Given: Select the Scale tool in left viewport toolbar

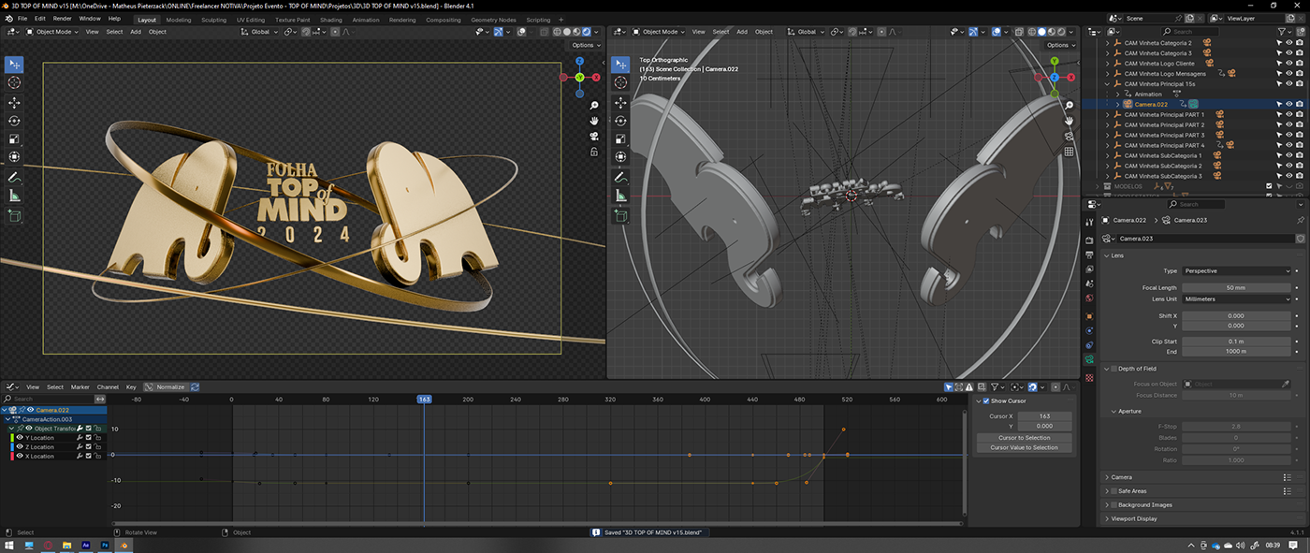Looking at the screenshot, I should tap(14, 139).
